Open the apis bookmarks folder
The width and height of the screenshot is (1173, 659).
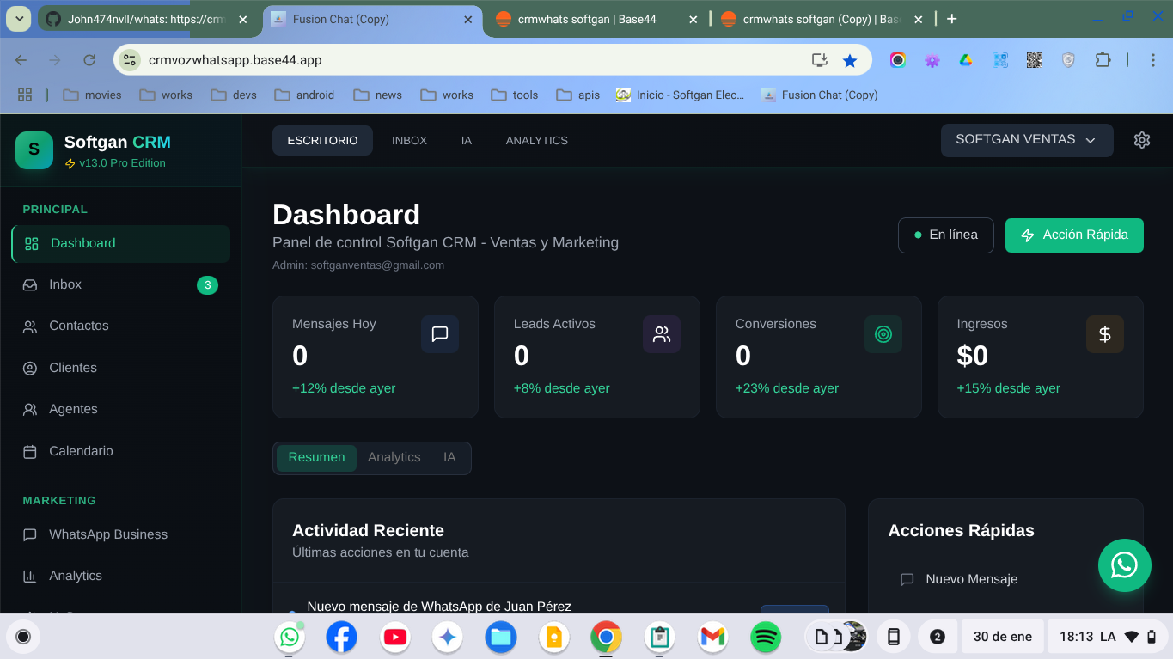point(578,95)
